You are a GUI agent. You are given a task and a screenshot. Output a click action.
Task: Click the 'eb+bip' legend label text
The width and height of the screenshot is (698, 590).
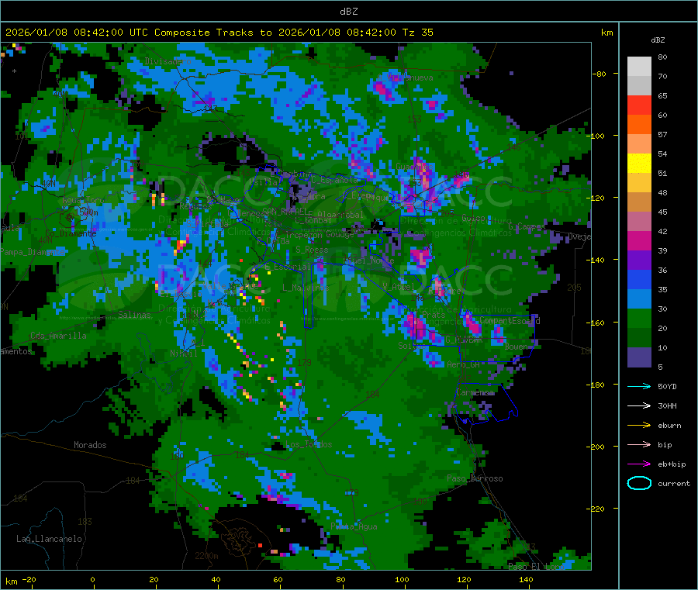[672, 464]
